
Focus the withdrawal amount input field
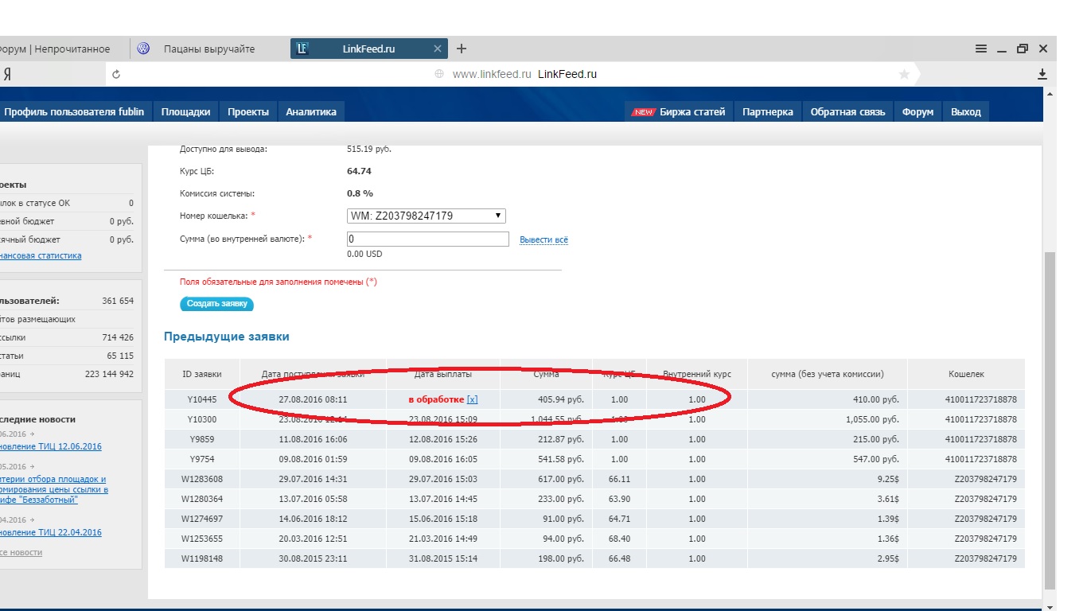click(x=428, y=239)
